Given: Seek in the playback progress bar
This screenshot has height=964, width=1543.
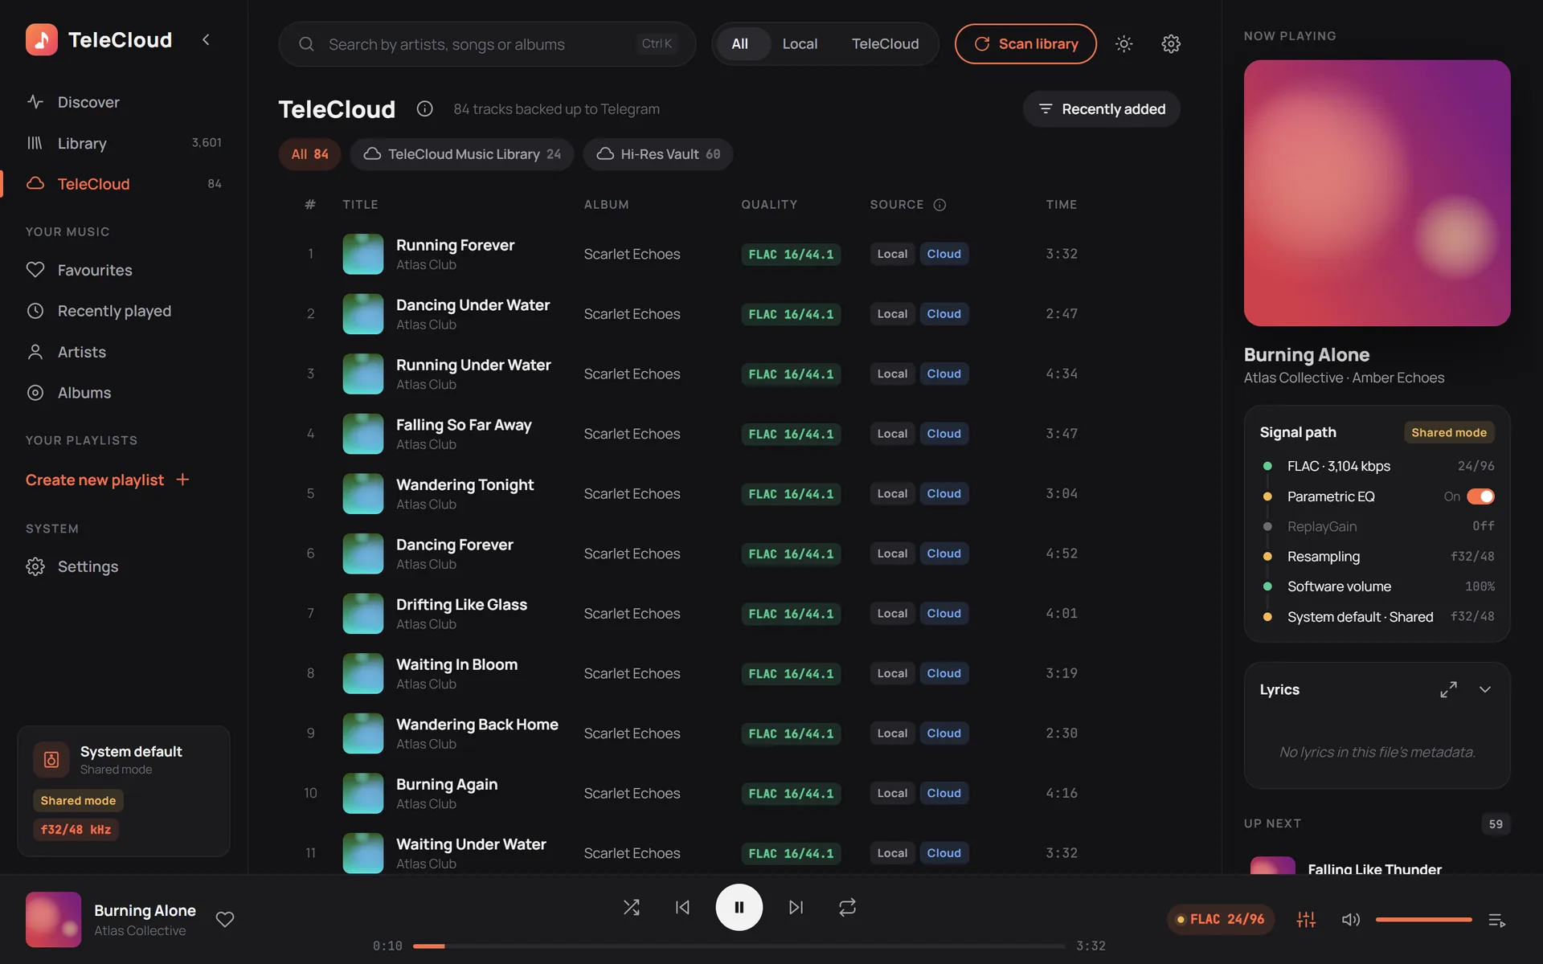Looking at the screenshot, I should coord(739,946).
